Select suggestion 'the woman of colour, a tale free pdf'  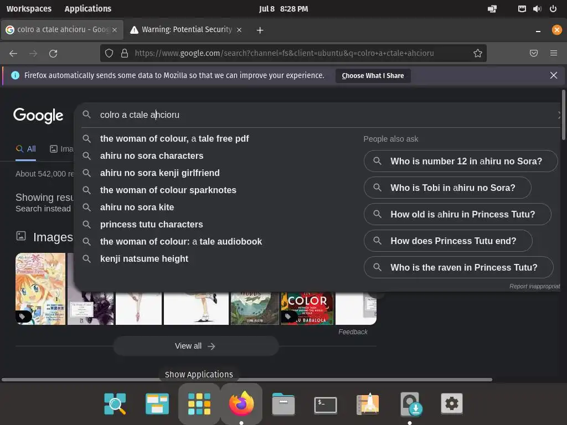click(x=174, y=139)
